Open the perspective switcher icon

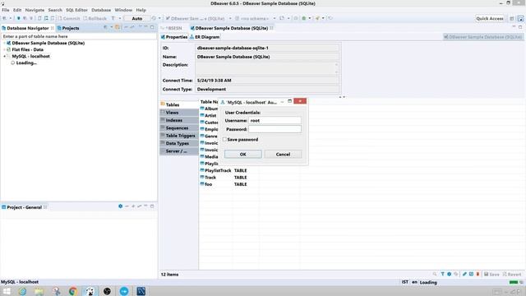click(511, 18)
